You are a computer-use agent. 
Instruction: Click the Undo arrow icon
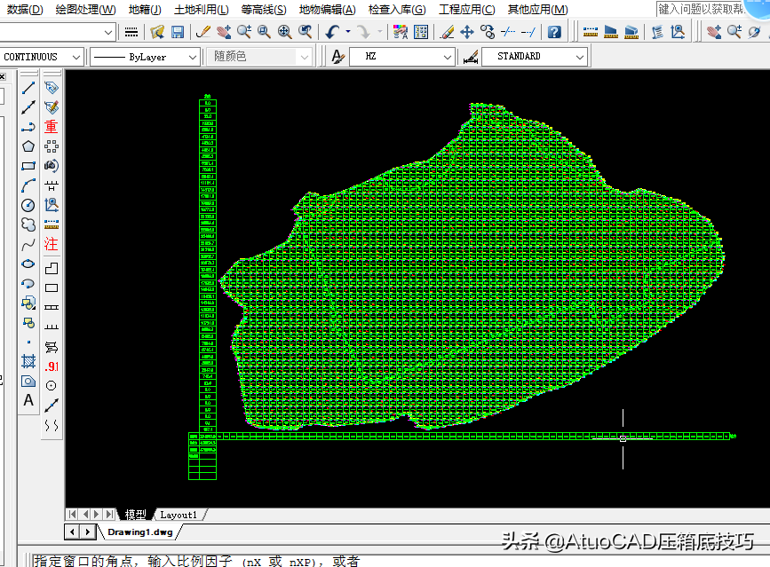tap(332, 32)
